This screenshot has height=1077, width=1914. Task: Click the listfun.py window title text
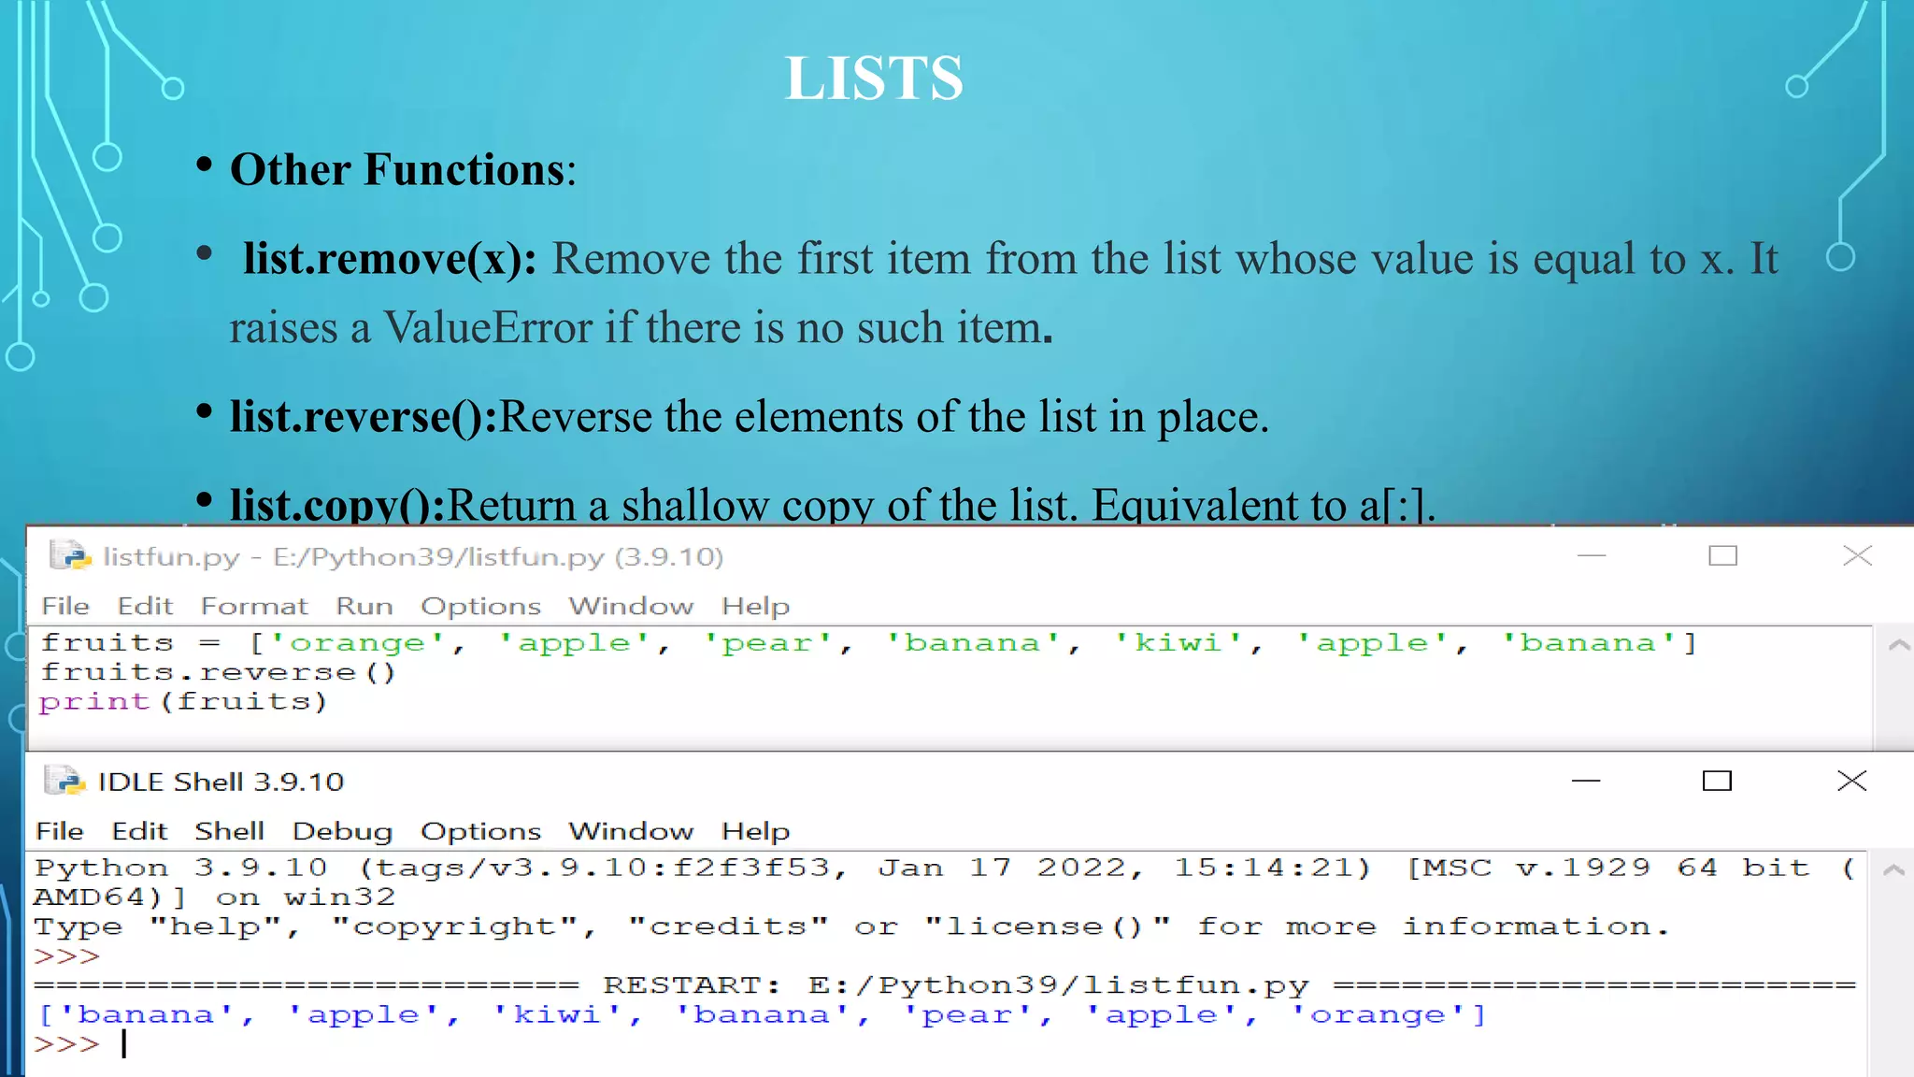coord(413,557)
